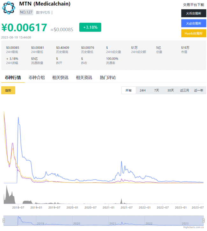Click the NO.127 rank badge
207x231 pixels.
pyautogui.click(x=26, y=12)
